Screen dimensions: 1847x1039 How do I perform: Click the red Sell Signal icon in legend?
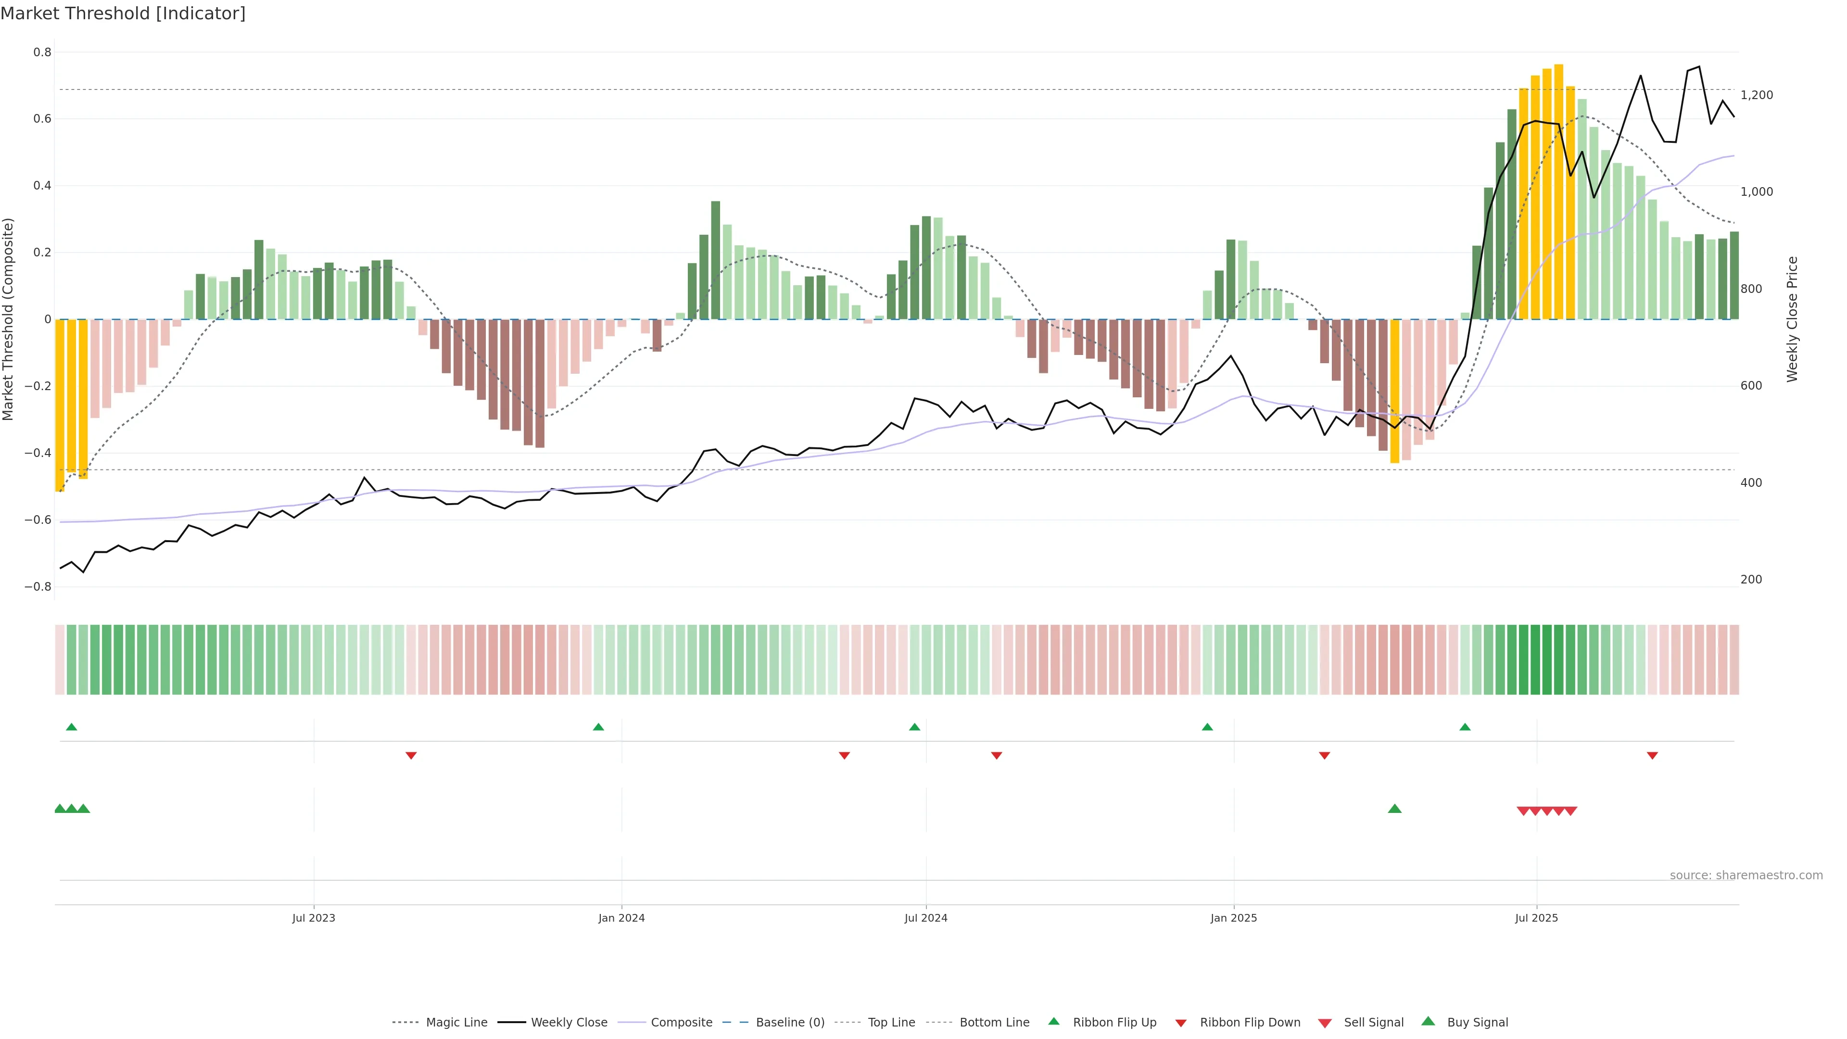coord(1324,1023)
